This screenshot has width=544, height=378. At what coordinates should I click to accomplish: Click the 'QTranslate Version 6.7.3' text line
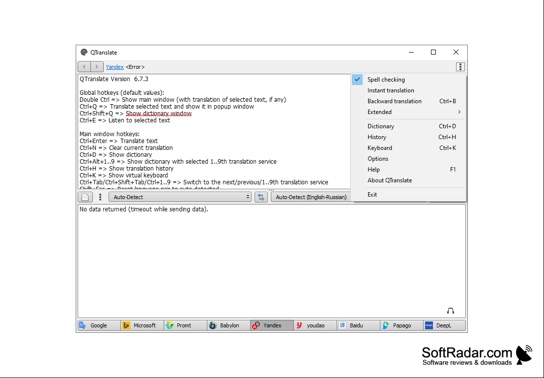point(114,79)
